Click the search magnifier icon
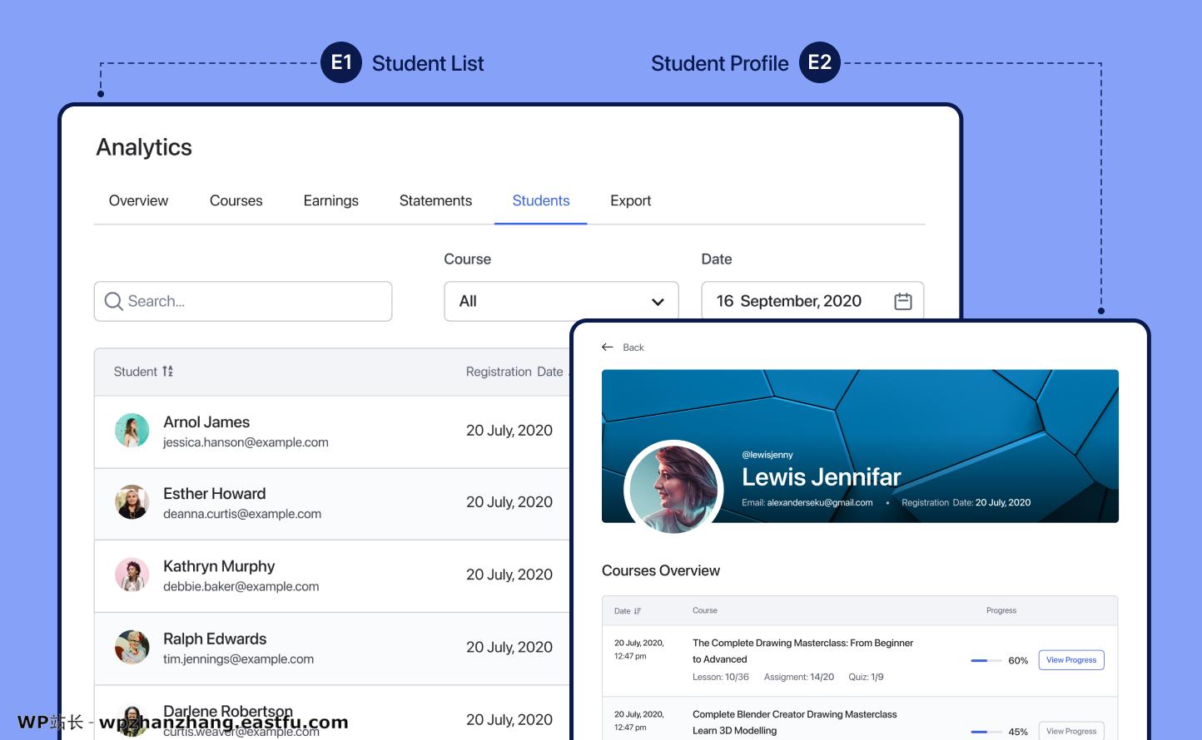The image size is (1202, 740). click(114, 301)
